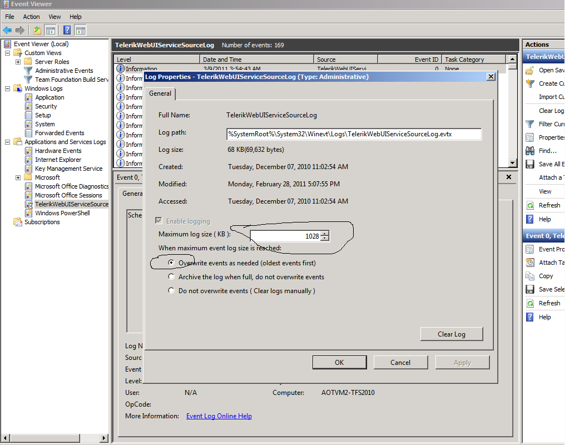Decrease maximum log size with down spinner
This screenshot has height=445, width=565.
pyautogui.click(x=325, y=238)
